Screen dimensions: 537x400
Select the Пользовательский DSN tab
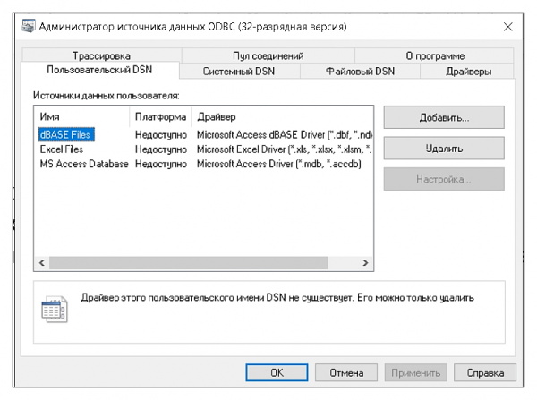(99, 70)
